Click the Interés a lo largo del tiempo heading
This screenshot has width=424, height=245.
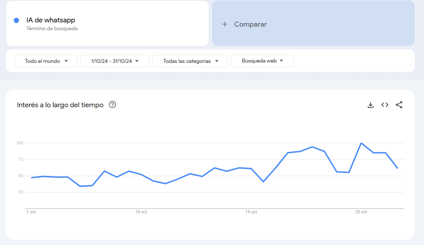(60, 105)
